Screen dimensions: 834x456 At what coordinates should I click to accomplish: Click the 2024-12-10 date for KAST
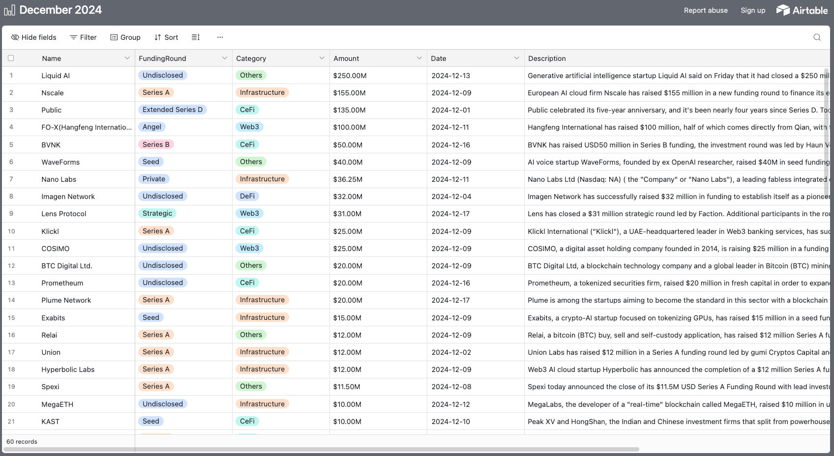(x=451, y=422)
